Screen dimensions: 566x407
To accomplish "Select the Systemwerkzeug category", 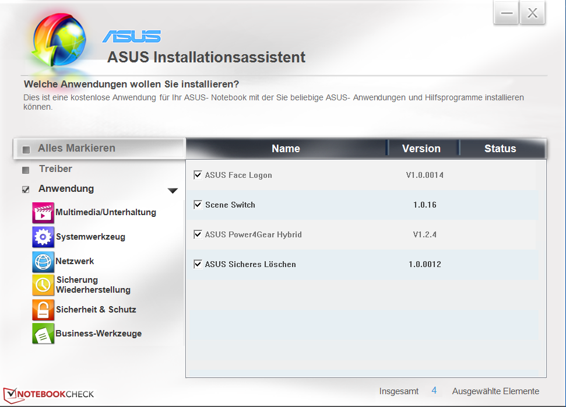I will click(x=90, y=237).
